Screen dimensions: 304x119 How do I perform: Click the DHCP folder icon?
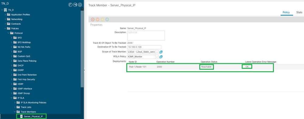click(15, 66)
